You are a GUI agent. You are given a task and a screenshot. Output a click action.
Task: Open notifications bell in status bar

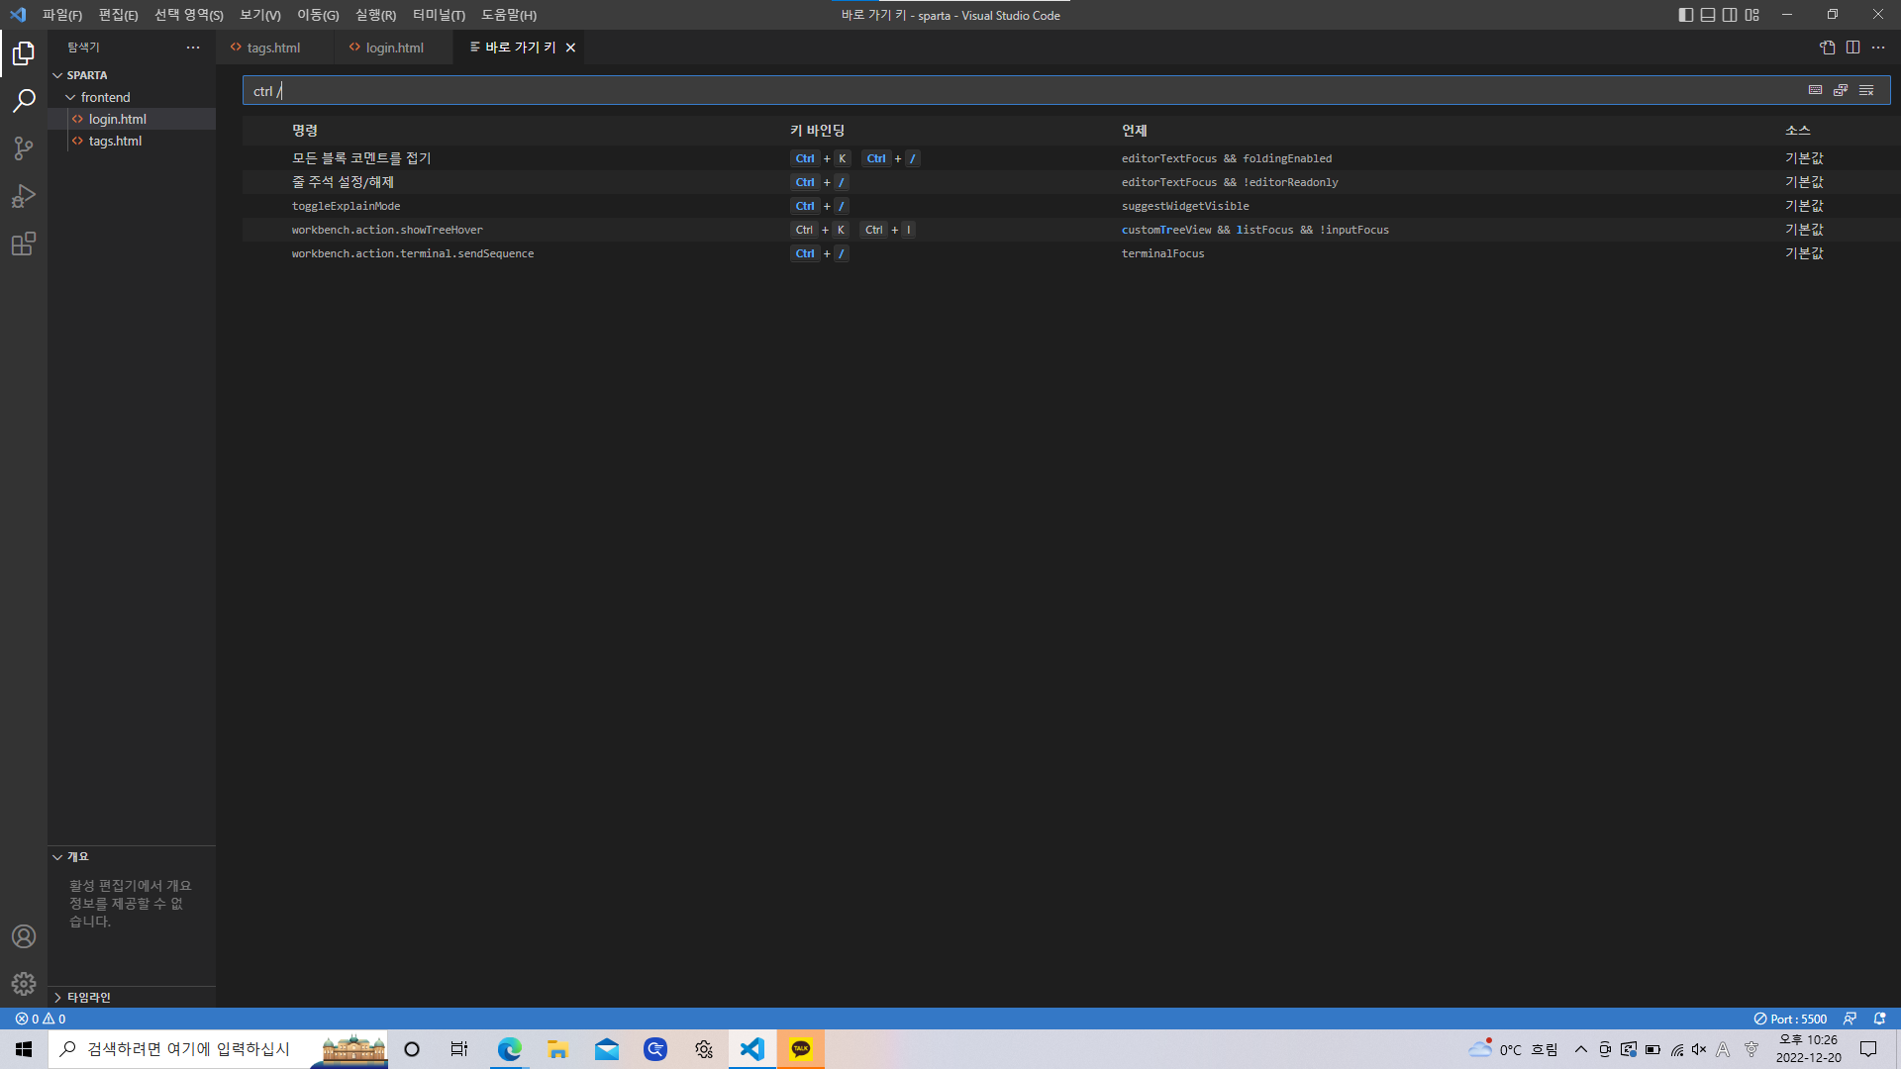point(1879,1019)
